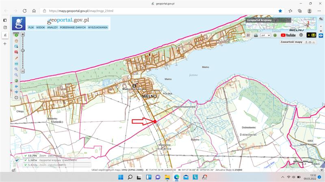Select the zoom-out magnifier tool
This screenshot has width=325, height=182.
(16, 75)
